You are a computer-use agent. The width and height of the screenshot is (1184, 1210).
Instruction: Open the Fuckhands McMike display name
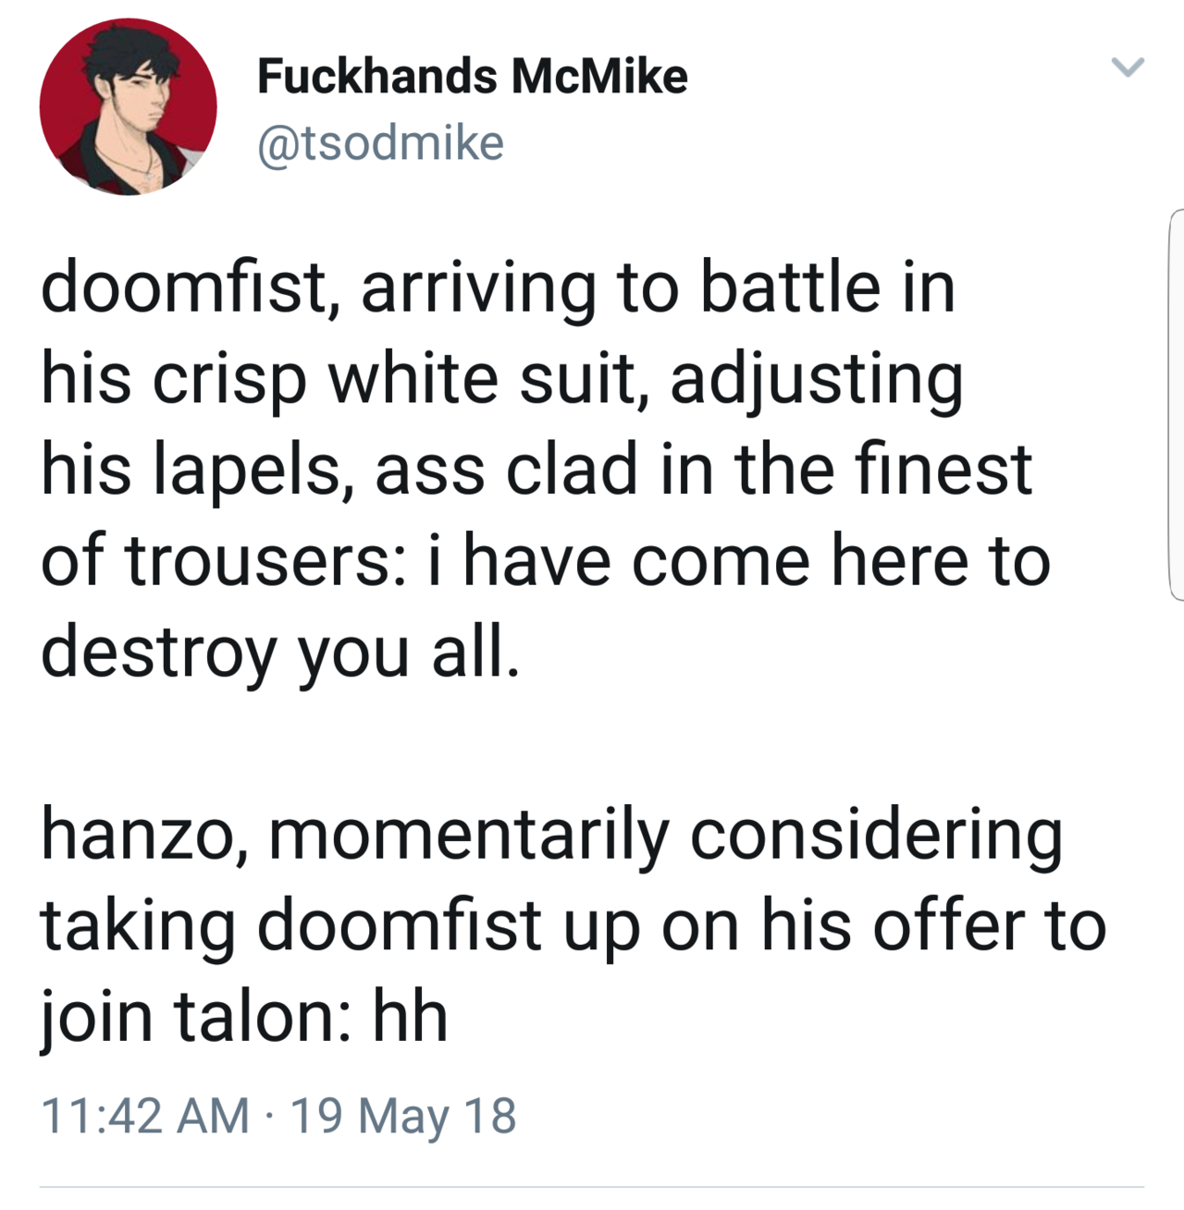pos(472,76)
